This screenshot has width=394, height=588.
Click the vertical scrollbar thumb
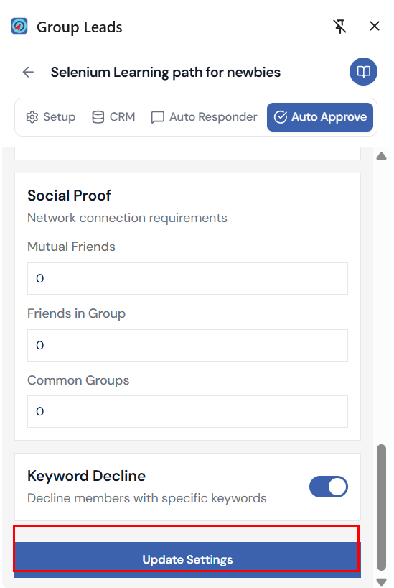(x=381, y=507)
